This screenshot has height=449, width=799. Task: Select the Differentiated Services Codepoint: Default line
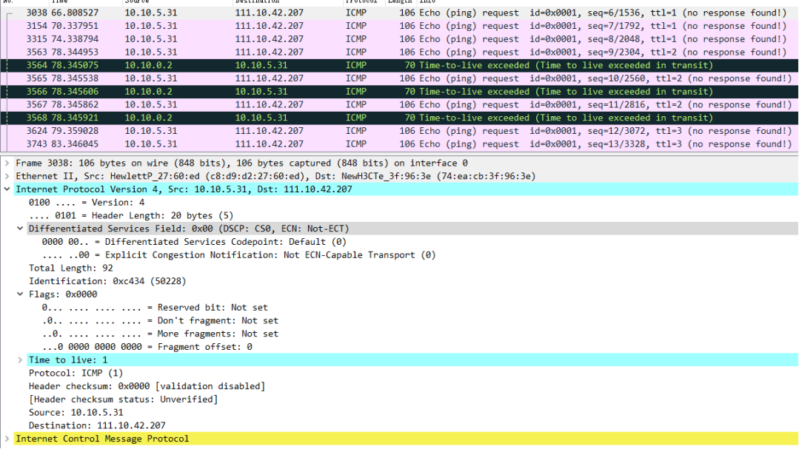click(194, 242)
